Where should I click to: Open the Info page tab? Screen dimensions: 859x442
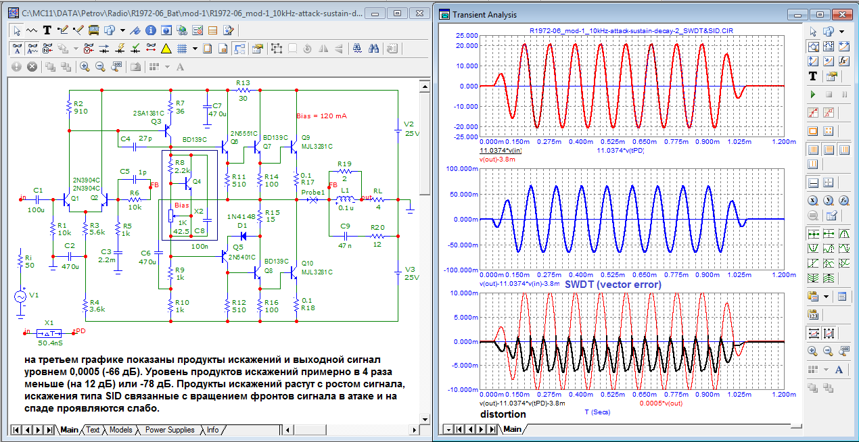[212, 430]
